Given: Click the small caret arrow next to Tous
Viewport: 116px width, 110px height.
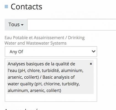Looking at the screenshot, I should (22, 25).
